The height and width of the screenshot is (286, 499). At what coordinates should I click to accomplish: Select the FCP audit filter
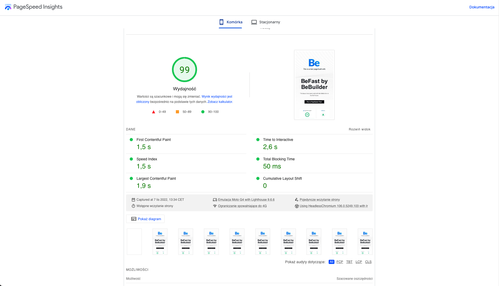tap(340, 262)
